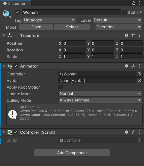The image size is (144, 166).
Task: Open the Tag dropdown
Action: [x=50, y=20]
